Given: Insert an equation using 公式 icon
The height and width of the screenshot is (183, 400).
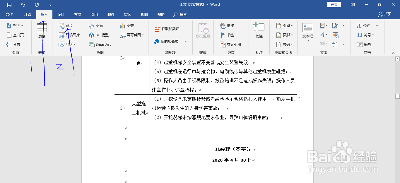Looking at the screenshot, I should click(365, 25).
